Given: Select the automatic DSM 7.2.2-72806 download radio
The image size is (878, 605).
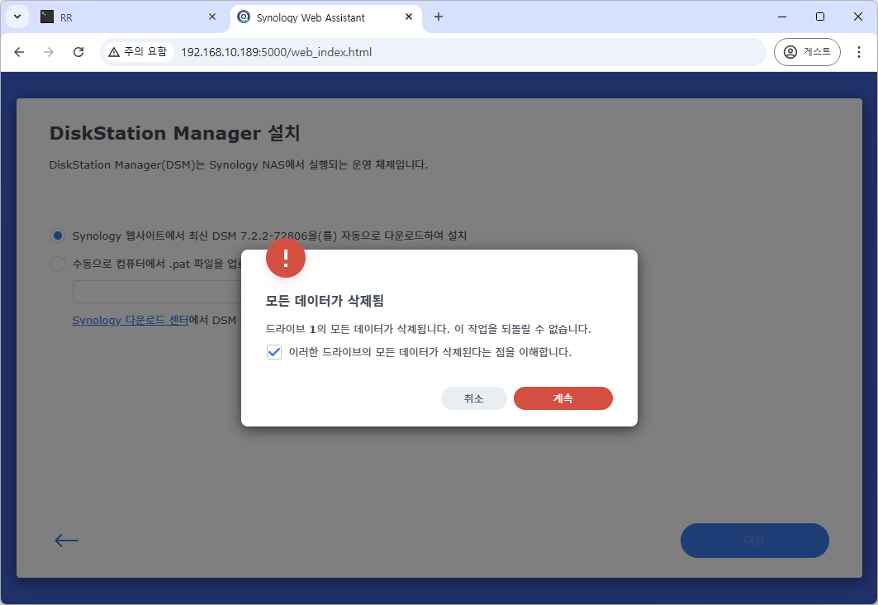Looking at the screenshot, I should tap(58, 236).
